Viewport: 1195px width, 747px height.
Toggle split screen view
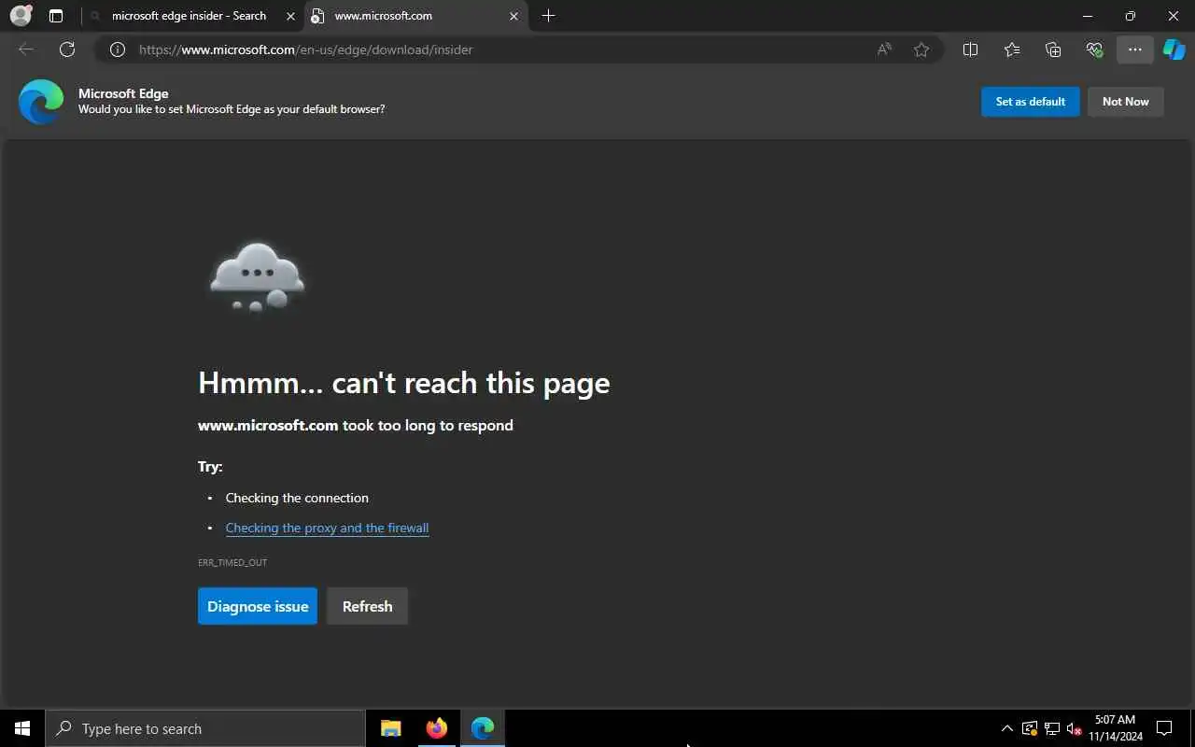click(970, 49)
